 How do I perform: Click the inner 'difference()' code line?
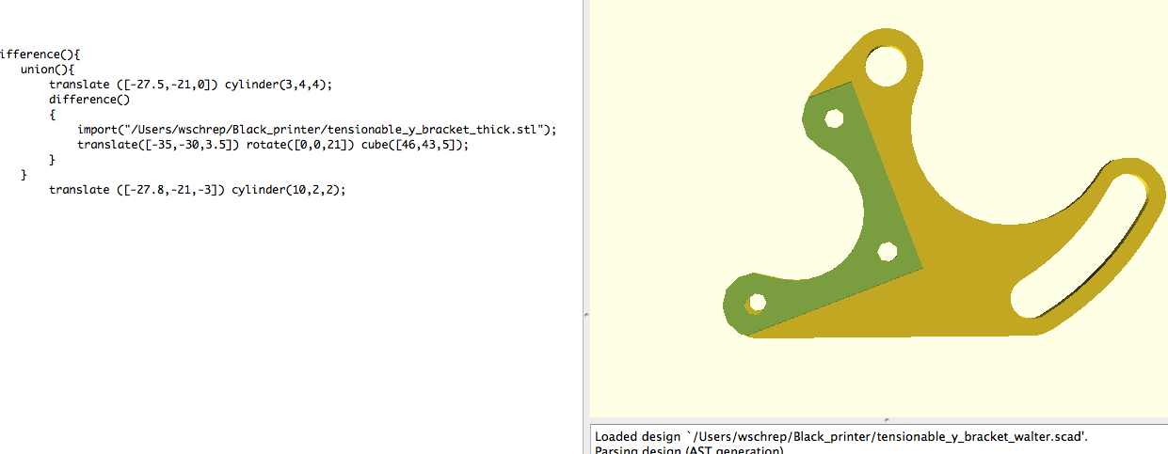click(88, 100)
